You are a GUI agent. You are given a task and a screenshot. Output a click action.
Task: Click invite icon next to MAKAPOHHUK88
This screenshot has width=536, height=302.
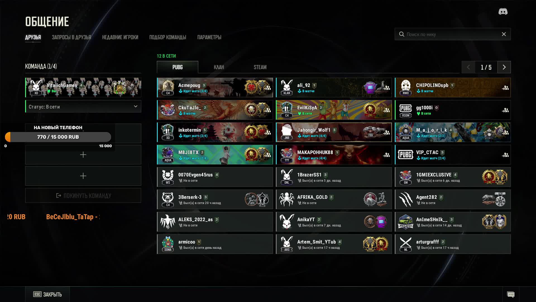386,155
